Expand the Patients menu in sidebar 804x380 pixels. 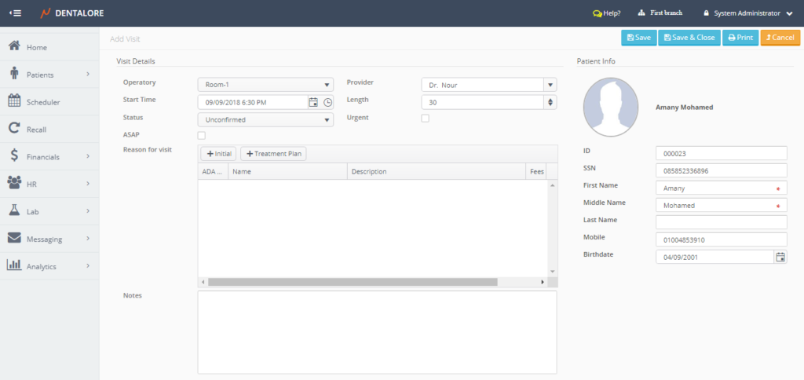point(49,75)
